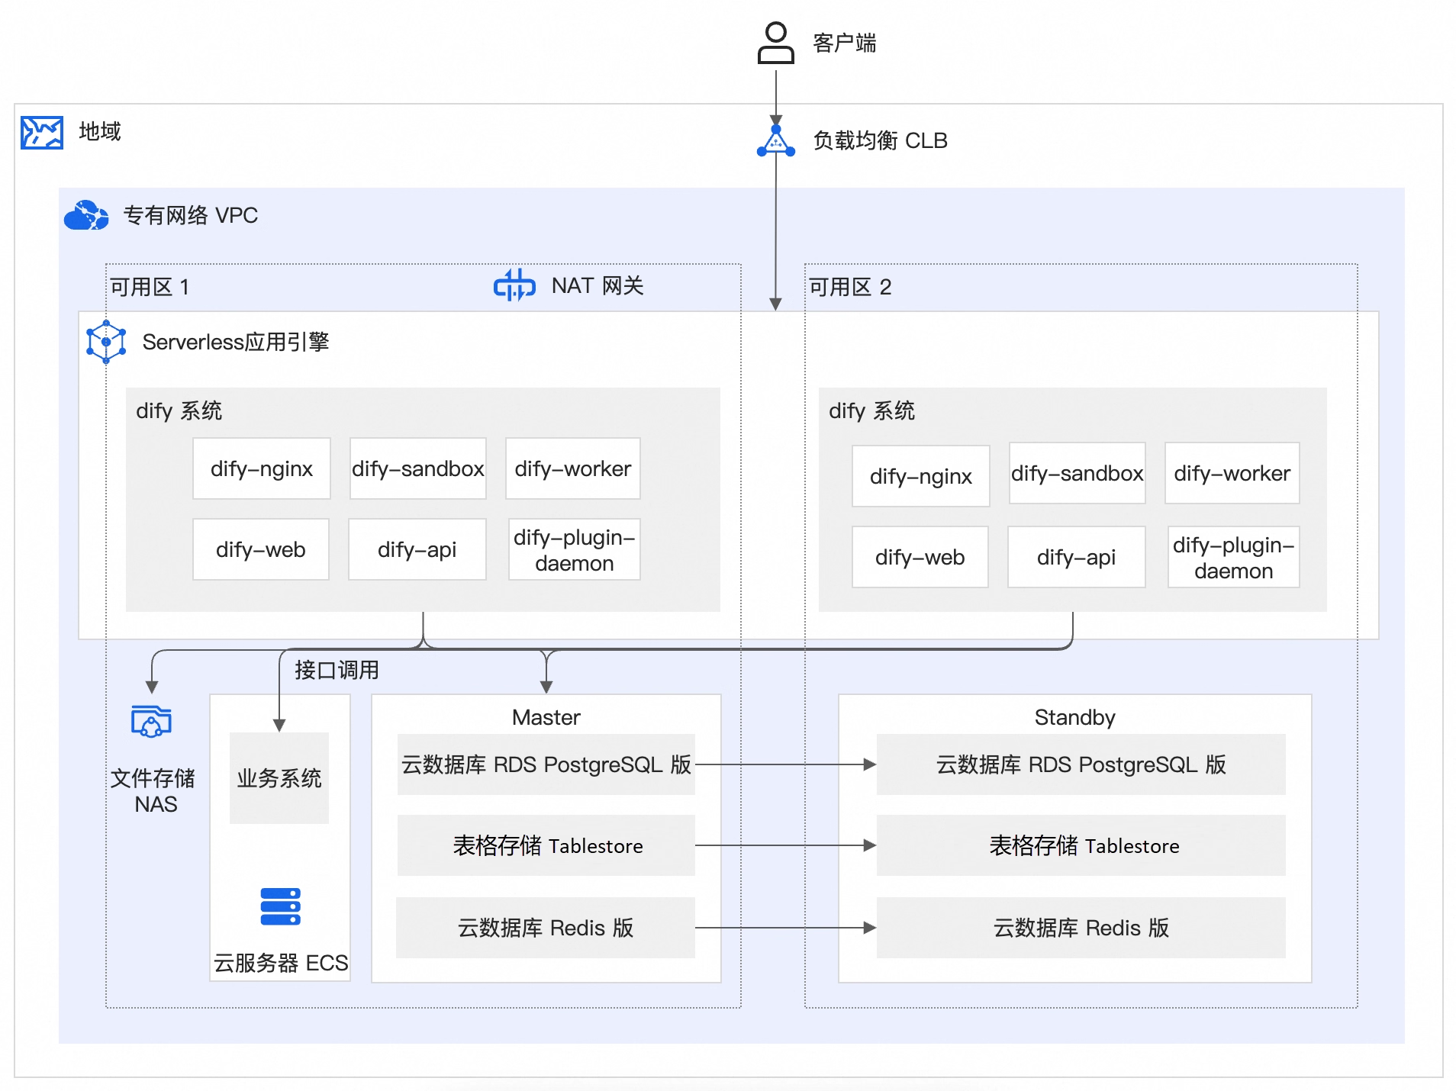The image size is (1456, 1091).
Task: Select dify-nginx box in zone 1
Action: (262, 468)
